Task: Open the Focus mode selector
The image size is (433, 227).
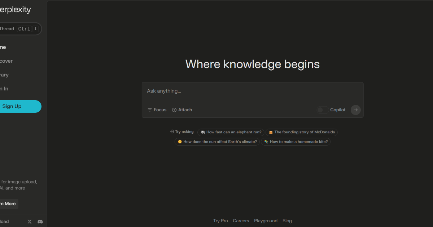Action: 157,110
